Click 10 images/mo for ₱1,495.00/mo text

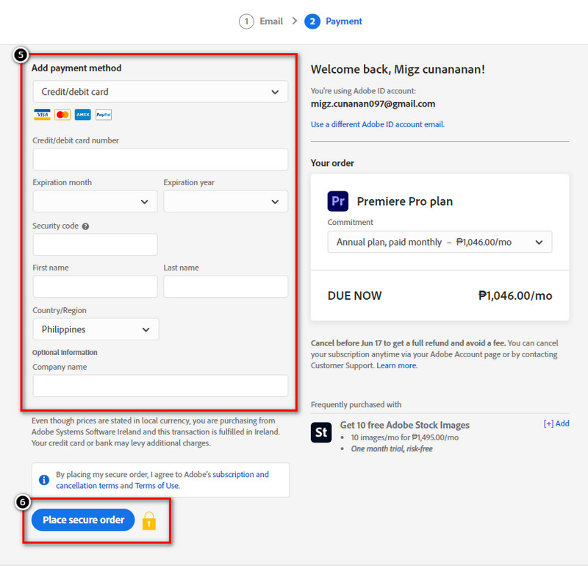pyautogui.click(x=405, y=437)
